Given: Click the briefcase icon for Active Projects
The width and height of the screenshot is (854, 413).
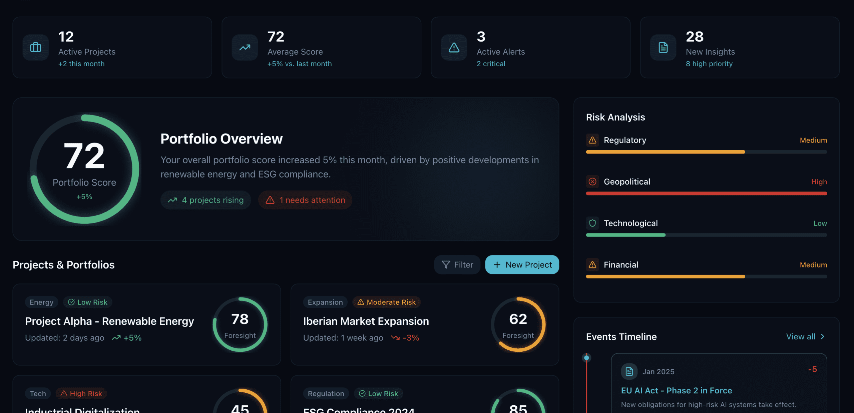Looking at the screenshot, I should coord(36,47).
